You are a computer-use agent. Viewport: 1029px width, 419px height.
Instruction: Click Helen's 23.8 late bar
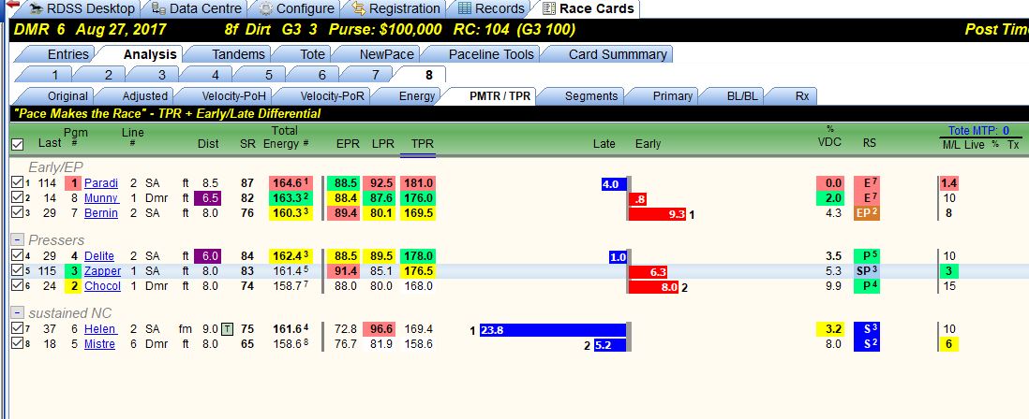click(x=553, y=330)
